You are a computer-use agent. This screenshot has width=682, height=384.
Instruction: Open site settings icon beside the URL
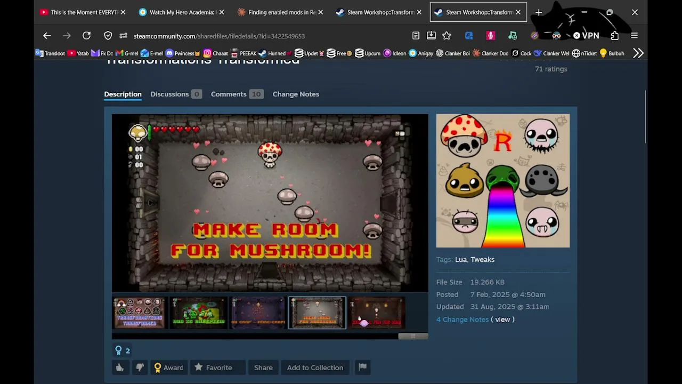[124, 36]
